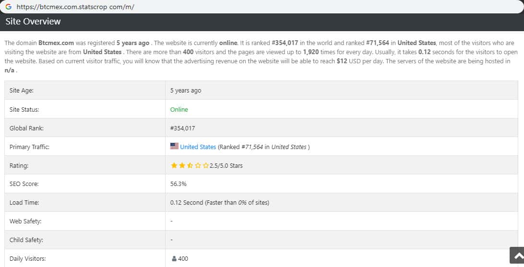
Task: Click the star rating icons
Action: (190, 165)
